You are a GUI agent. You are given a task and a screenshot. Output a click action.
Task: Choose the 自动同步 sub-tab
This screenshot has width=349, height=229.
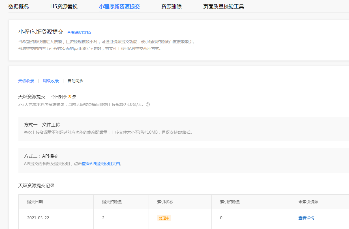click(76, 81)
